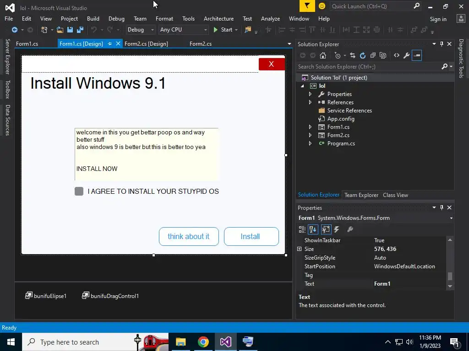Click the Navigate Backward arrow in main toolbar

coord(14,30)
